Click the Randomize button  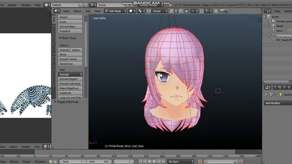[70, 64]
